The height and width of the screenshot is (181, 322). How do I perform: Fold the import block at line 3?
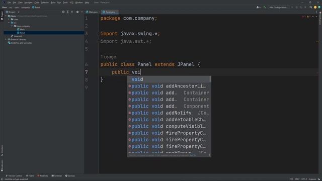click(98, 34)
